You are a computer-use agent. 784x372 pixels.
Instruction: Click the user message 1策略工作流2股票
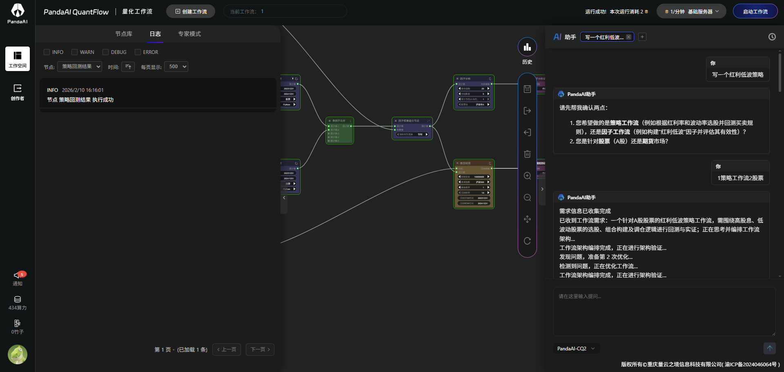[740, 178]
